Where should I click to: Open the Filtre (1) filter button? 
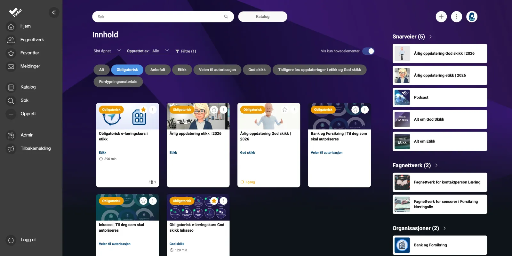point(186,51)
